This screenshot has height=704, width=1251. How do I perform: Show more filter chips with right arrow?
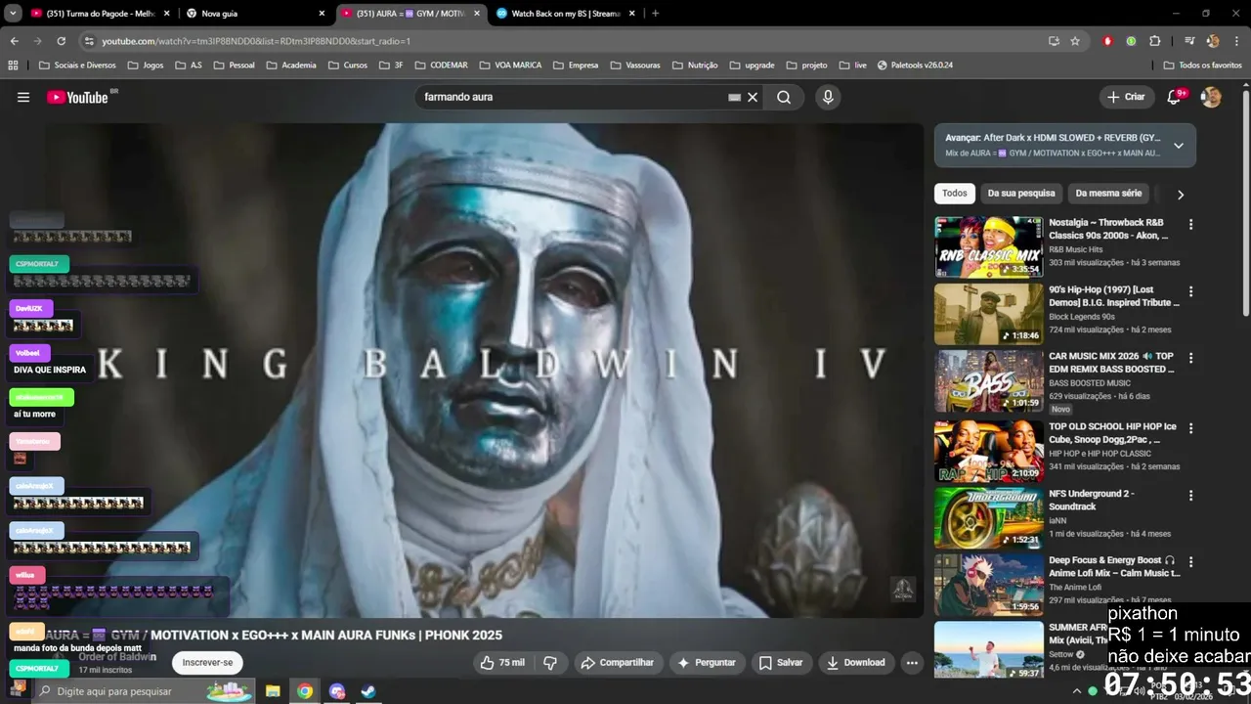point(1180,195)
